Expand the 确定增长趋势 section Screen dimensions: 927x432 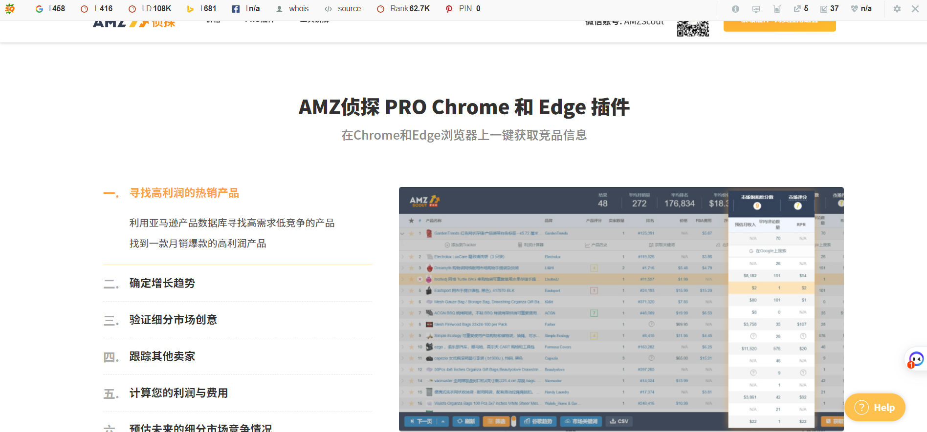[162, 283]
